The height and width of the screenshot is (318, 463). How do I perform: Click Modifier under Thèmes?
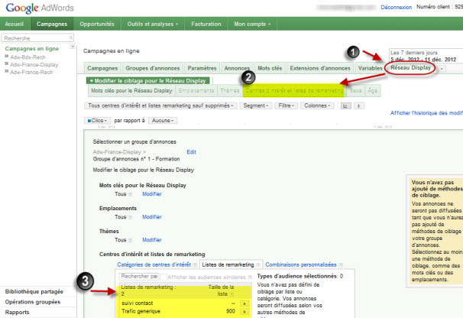(152, 240)
